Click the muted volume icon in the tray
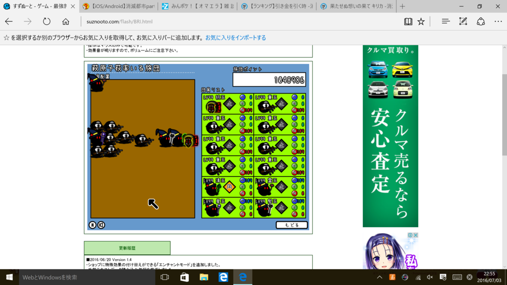 pyautogui.click(x=430, y=277)
